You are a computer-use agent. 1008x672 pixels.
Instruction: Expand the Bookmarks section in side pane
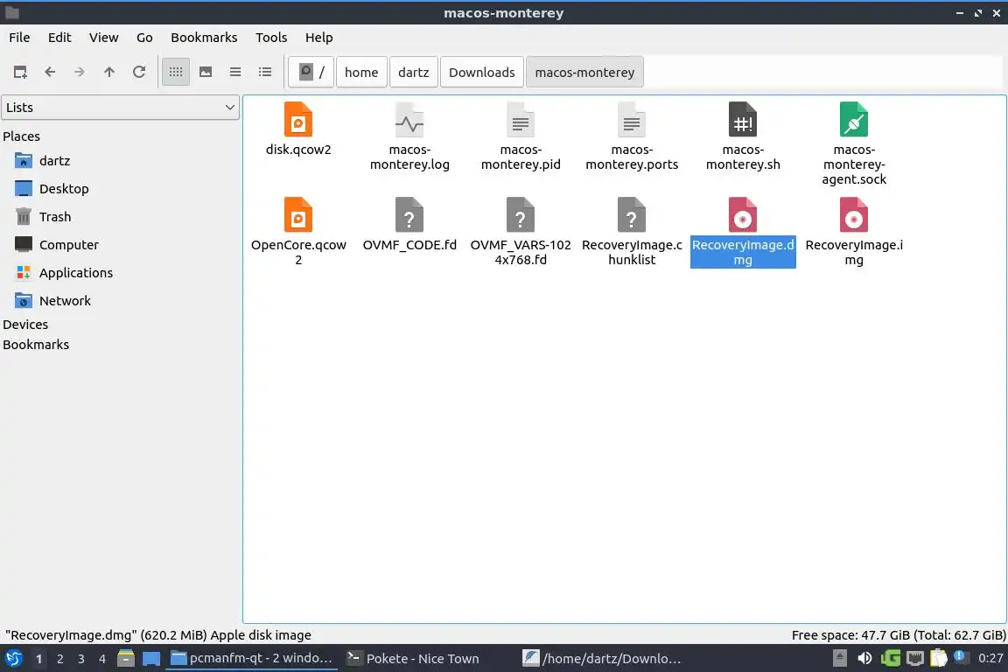coord(36,345)
